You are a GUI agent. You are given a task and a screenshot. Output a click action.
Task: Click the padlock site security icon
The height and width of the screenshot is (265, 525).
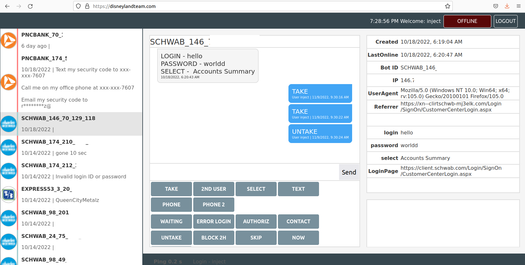pyautogui.click(x=87, y=6)
